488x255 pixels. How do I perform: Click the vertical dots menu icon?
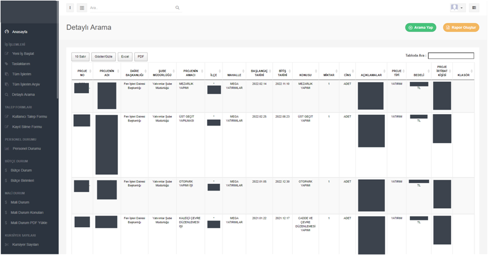coord(70,8)
